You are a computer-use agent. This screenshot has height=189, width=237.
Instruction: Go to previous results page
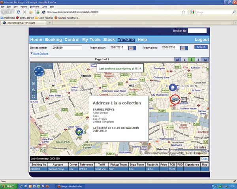click(x=184, y=59)
